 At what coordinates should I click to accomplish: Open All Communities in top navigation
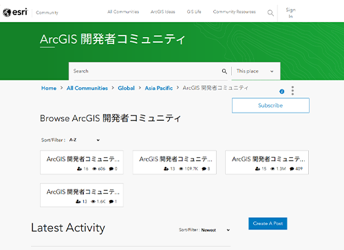pyautogui.click(x=123, y=12)
